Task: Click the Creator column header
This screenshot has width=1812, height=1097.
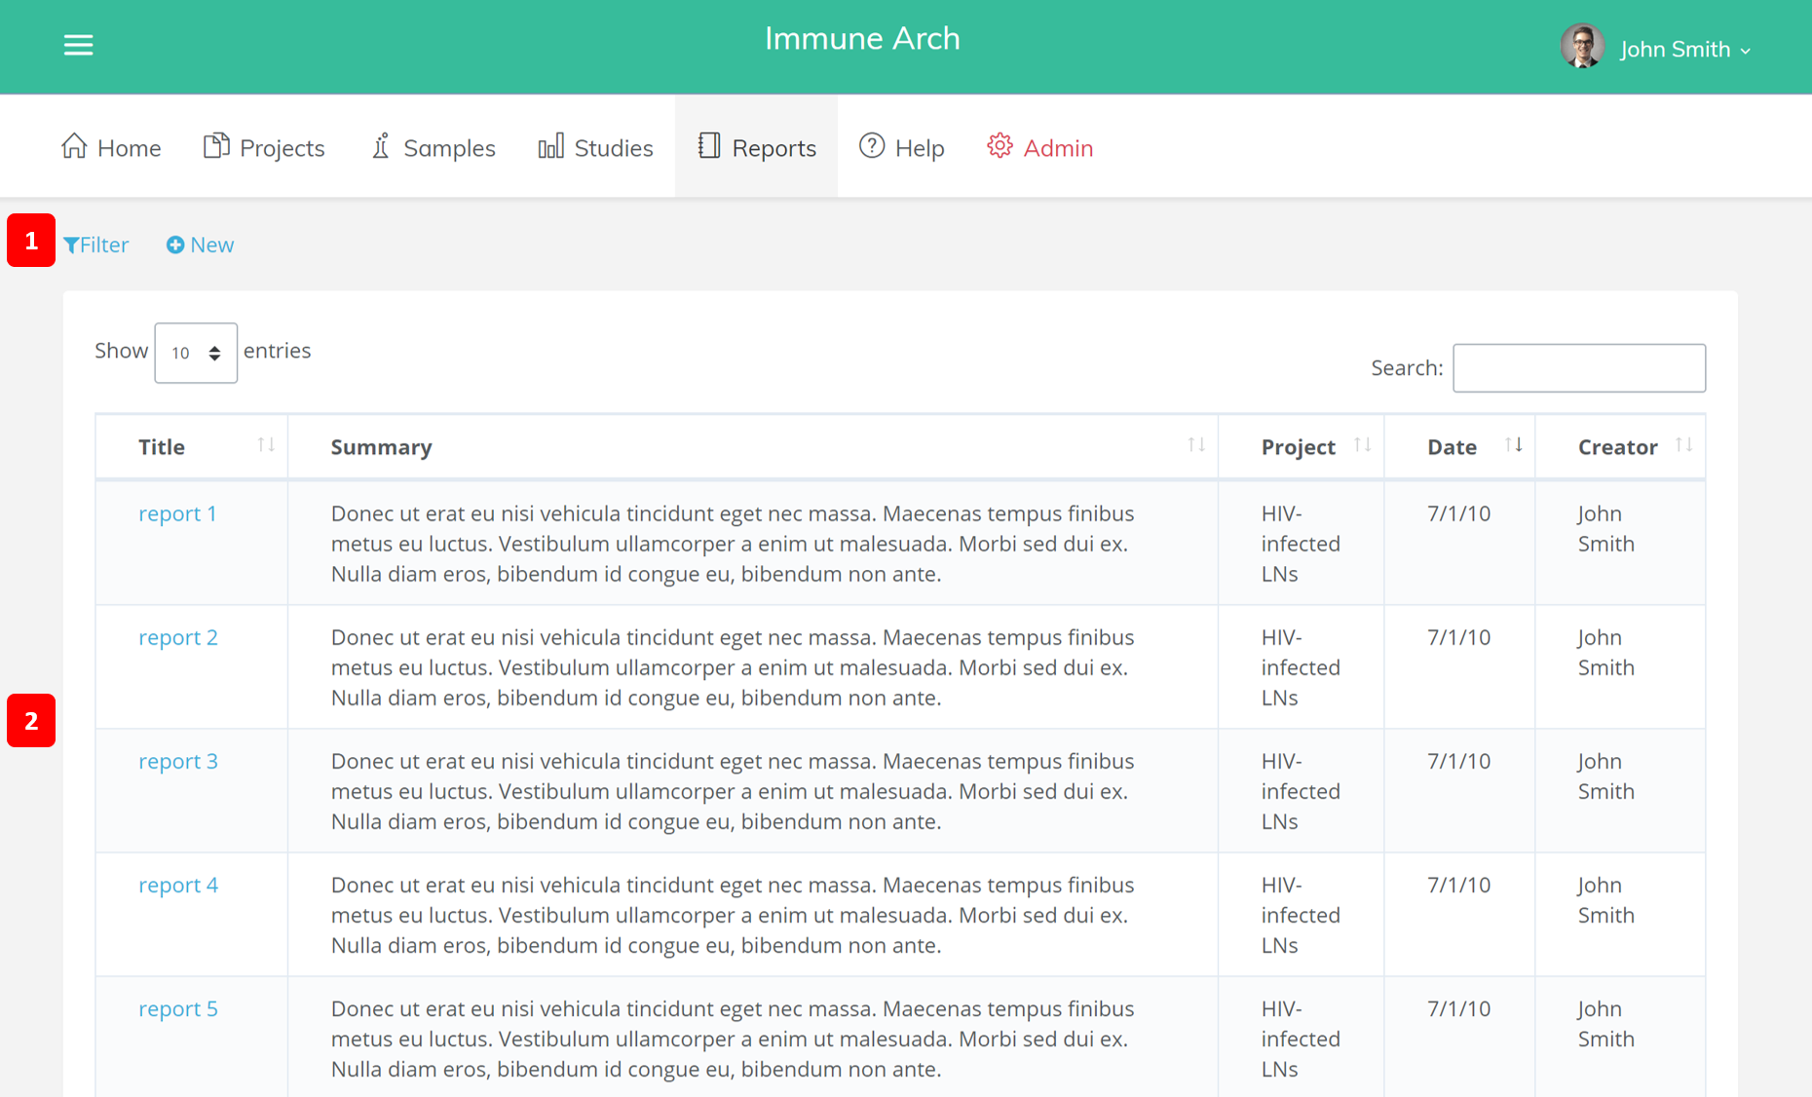Action: click(x=1618, y=447)
